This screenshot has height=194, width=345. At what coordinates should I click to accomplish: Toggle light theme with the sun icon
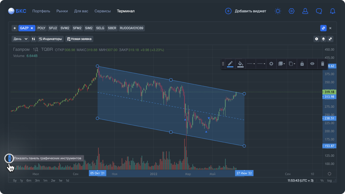(278, 11)
